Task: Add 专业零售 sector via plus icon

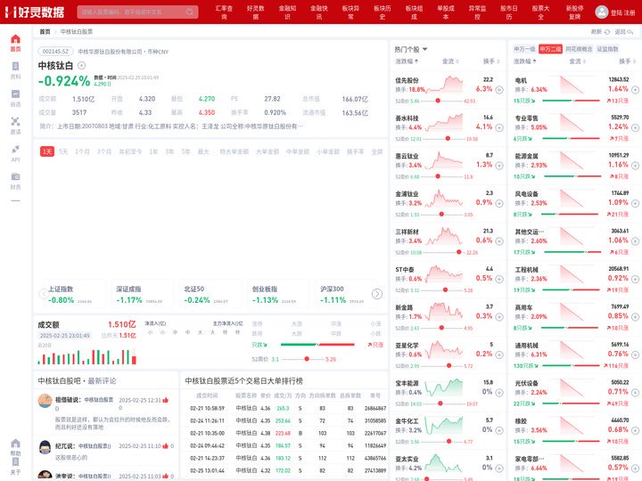Action: [635, 127]
